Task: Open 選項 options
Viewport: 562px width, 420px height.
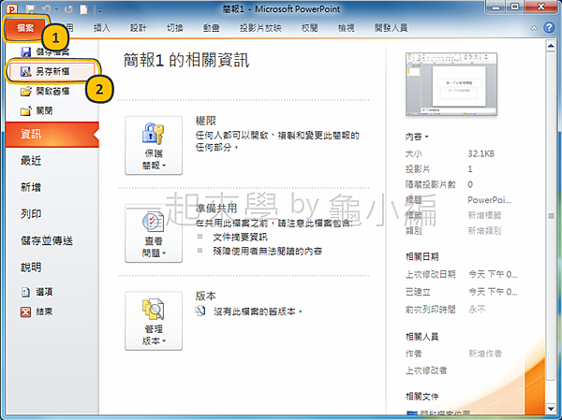Action: [37, 292]
